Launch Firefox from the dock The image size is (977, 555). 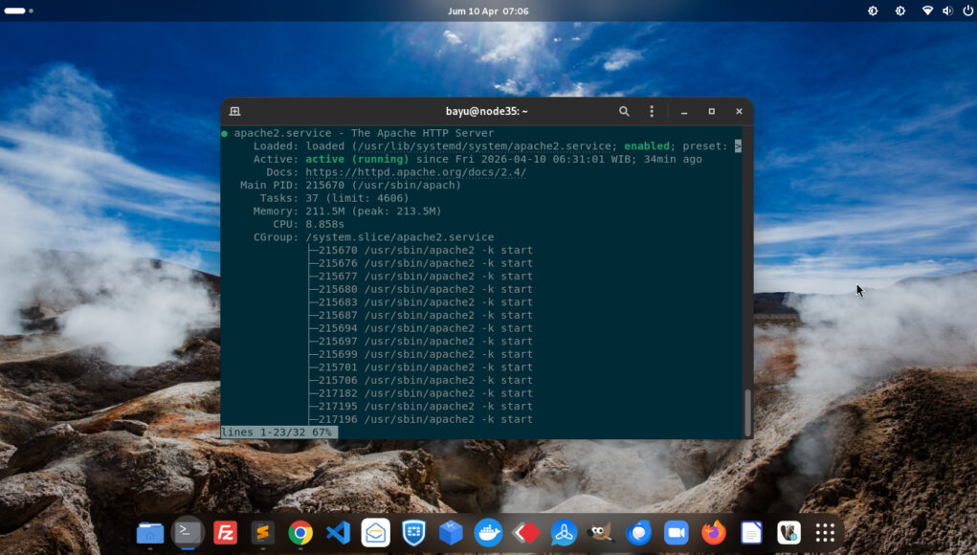714,533
